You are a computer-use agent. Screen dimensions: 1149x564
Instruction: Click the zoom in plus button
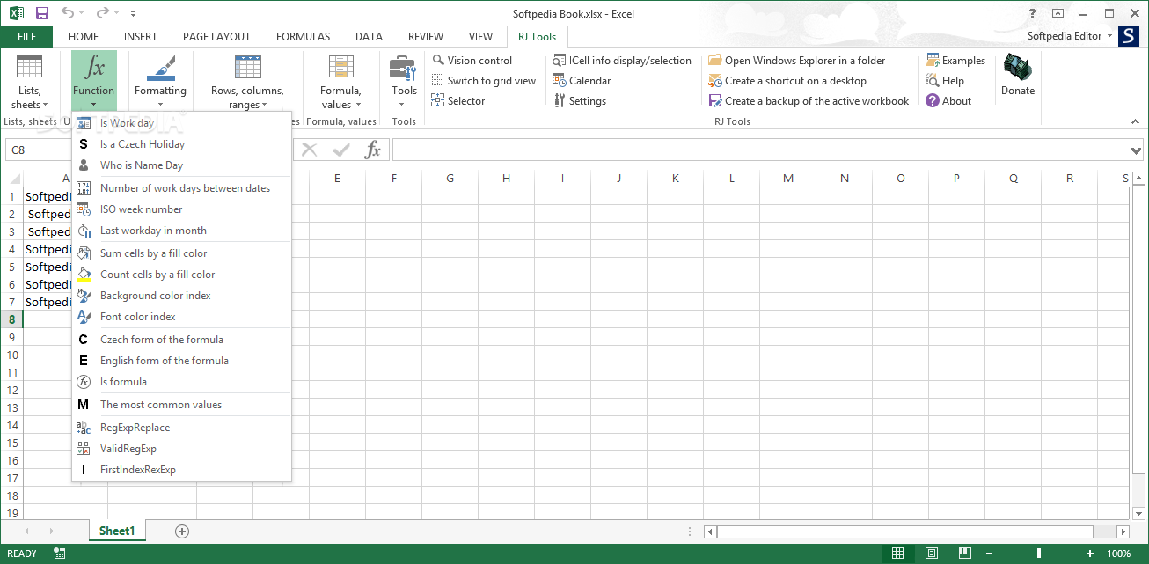1089,553
